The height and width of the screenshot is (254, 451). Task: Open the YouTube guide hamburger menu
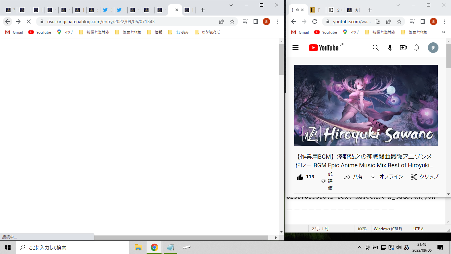click(x=295, y=48)
